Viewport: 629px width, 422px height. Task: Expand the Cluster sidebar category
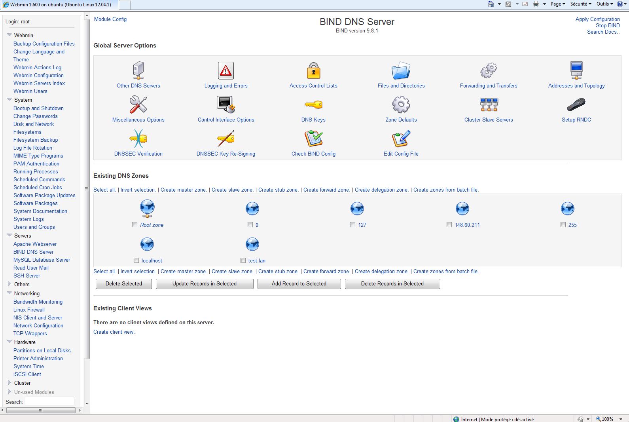[x=9, y=382]
